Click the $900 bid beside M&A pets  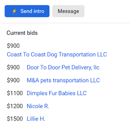[x=13, y=80]
